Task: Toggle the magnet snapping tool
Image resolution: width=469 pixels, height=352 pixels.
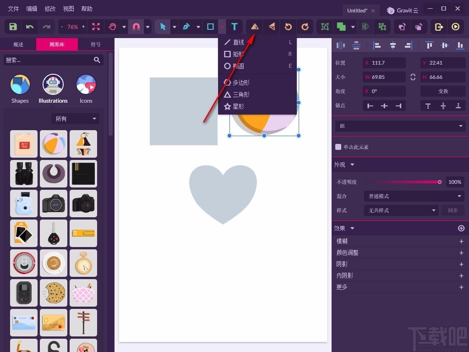Action: pos(136,27)
